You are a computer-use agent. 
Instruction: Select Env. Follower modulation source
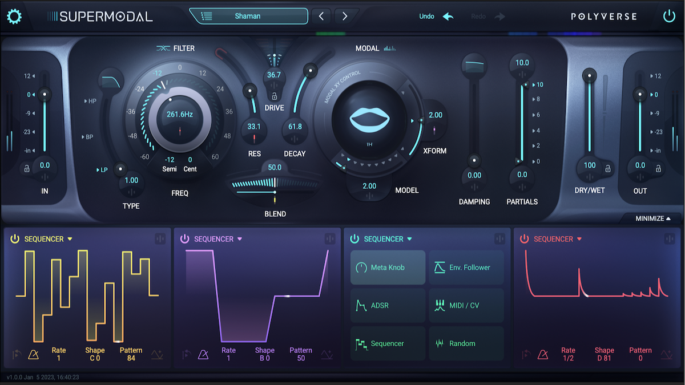coord(466,267)
